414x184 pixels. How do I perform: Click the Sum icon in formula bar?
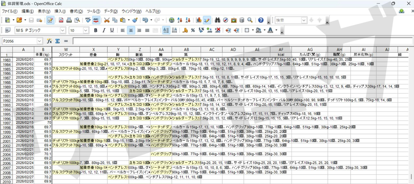click(x=58, y=41)
